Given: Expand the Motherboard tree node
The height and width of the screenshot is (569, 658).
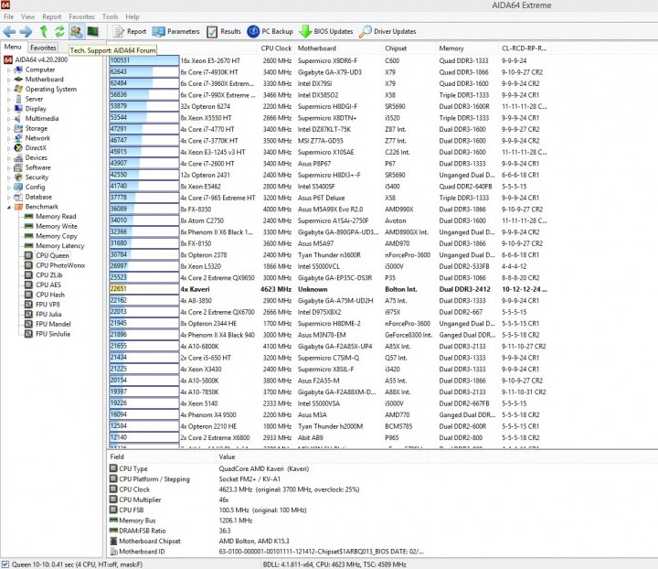Looking at the screenshot, I should pos(8,80).
